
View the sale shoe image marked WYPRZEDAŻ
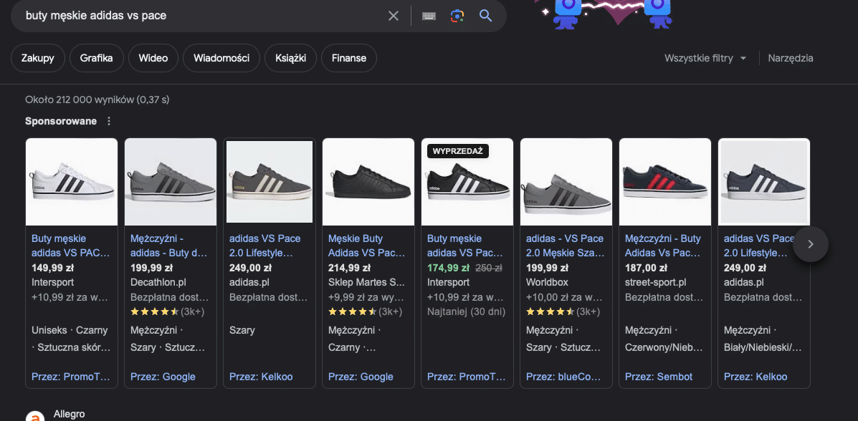pyautogui.click(x=467, y=182)
